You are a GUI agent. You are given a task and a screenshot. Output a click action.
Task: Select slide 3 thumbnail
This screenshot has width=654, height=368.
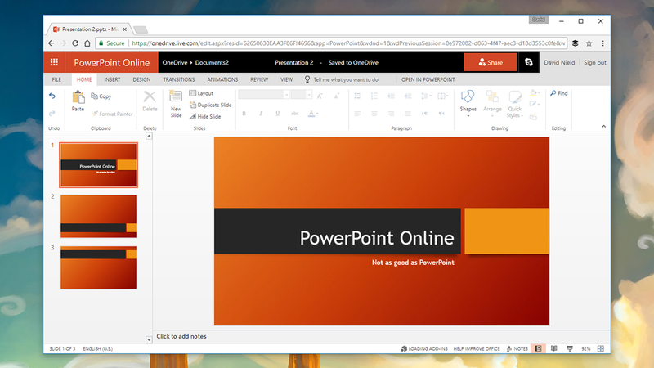[98, 267]
